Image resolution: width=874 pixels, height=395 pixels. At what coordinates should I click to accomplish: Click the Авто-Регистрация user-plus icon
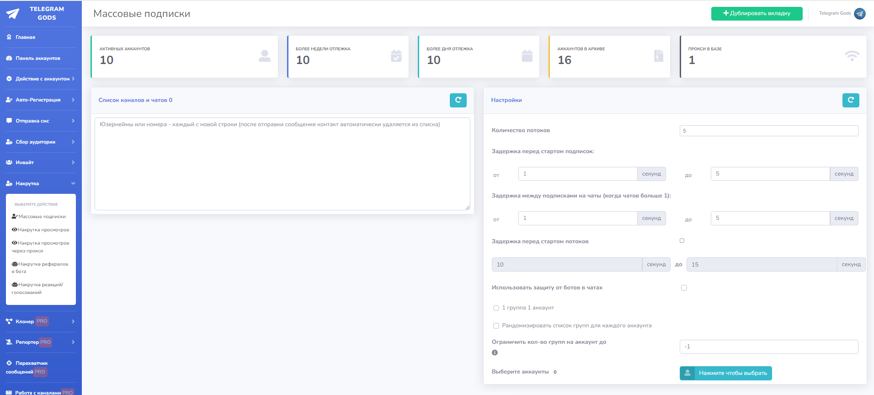pyautogui.click(x=9, y=100)
